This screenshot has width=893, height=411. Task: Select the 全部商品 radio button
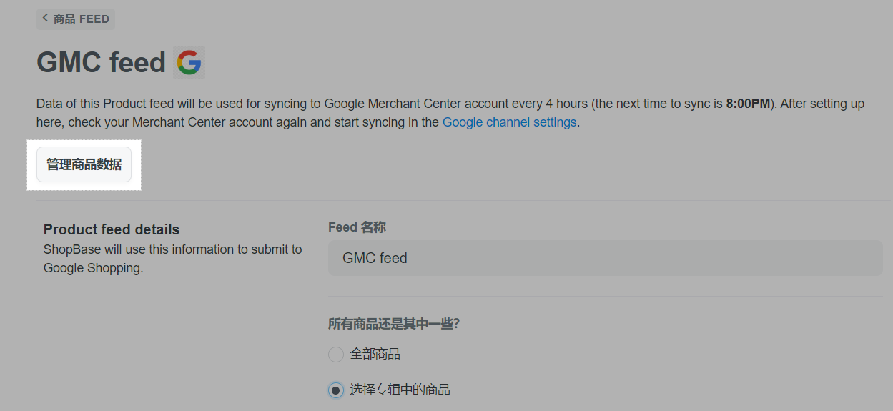[x=336, y=355]
